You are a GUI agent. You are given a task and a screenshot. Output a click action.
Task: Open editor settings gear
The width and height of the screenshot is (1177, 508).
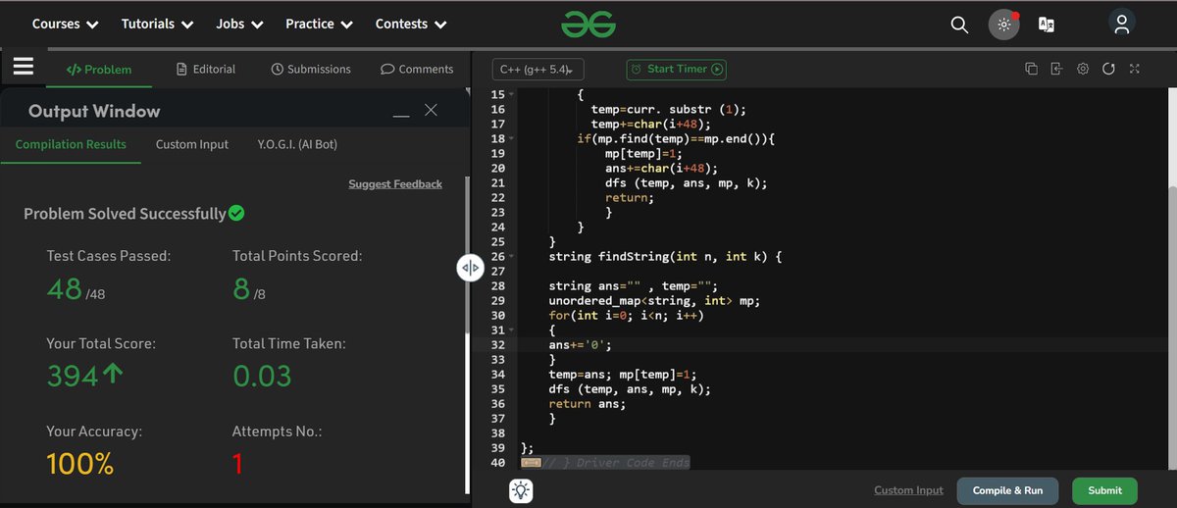coord(1083,69)
